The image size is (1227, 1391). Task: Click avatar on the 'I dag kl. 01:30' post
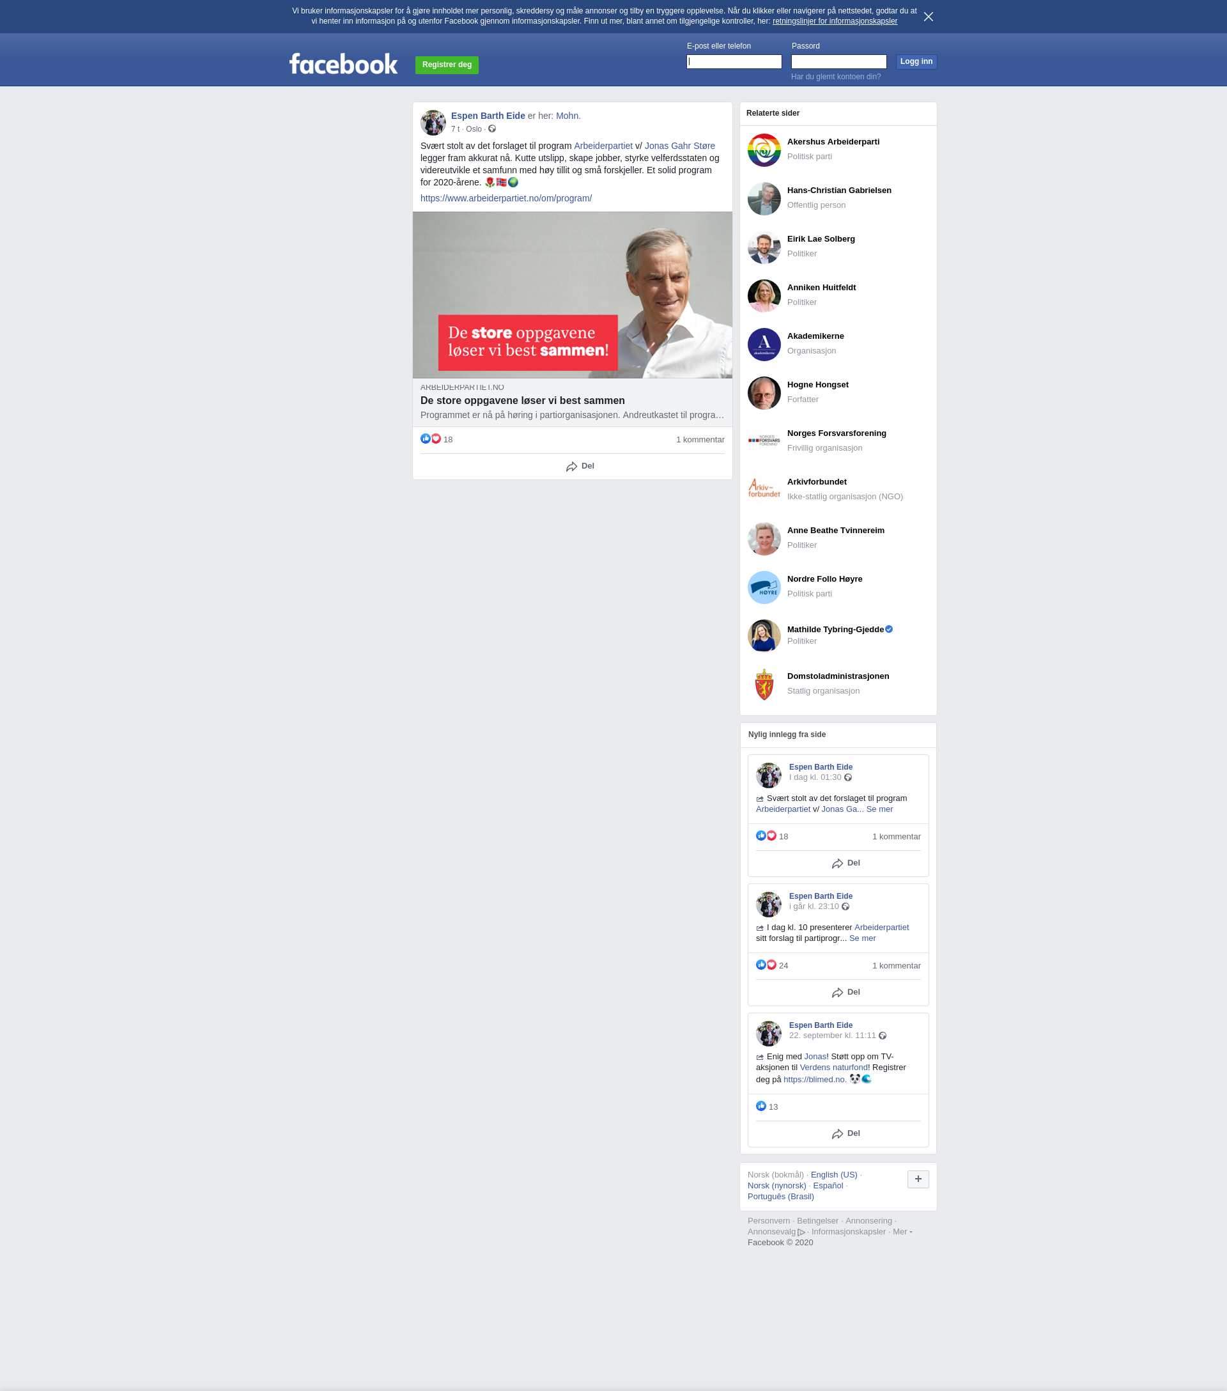pos(769,775)
